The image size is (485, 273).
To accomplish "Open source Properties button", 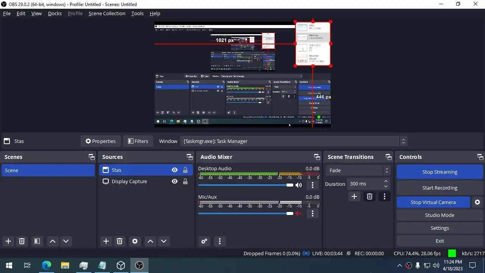I will pyautogui.click(x=100, y=141).
